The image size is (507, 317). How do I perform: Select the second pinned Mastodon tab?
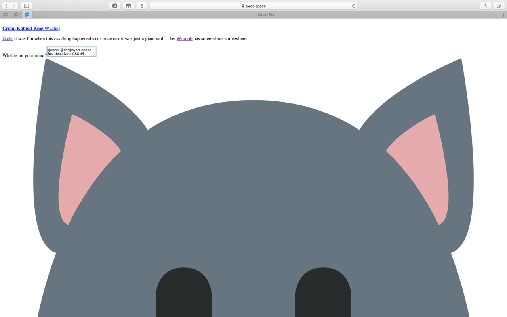pyautogui.click(x=16, y=15)
